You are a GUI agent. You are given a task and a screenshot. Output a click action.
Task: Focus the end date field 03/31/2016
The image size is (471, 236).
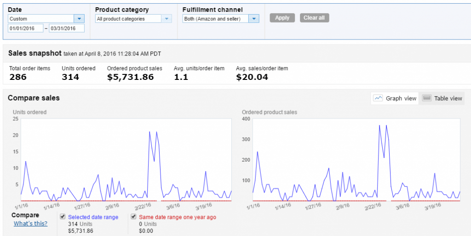point(67,28)
